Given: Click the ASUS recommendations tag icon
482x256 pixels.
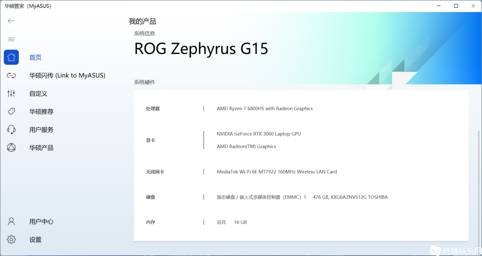Looking at the screenshot, I should click(11, 111).
